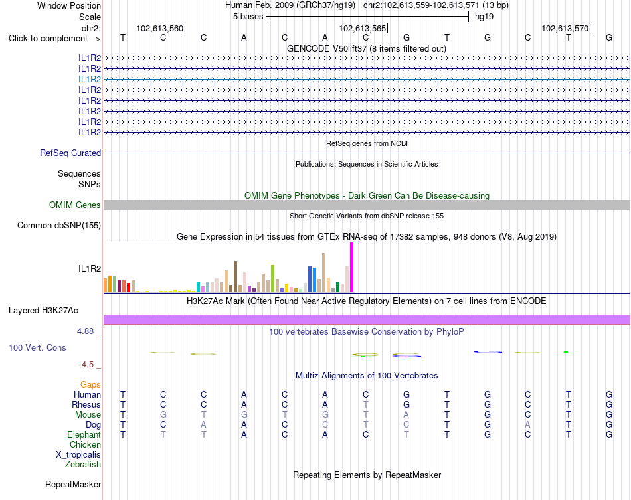Open the RefSeq Curated track label
Screen dimensions: 631x500
click(x=70, y=153)
